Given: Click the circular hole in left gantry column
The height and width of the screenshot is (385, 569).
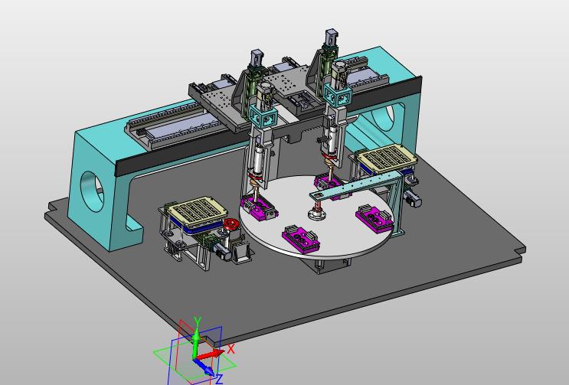Looking at the screenshot, I should (91, 192).
